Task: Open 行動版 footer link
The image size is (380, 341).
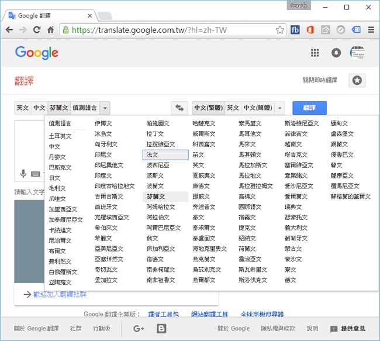Action: tap(102, 329)
